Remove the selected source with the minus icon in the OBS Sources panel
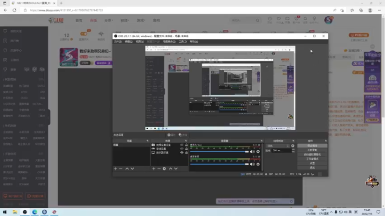 [x=159, y=169]
